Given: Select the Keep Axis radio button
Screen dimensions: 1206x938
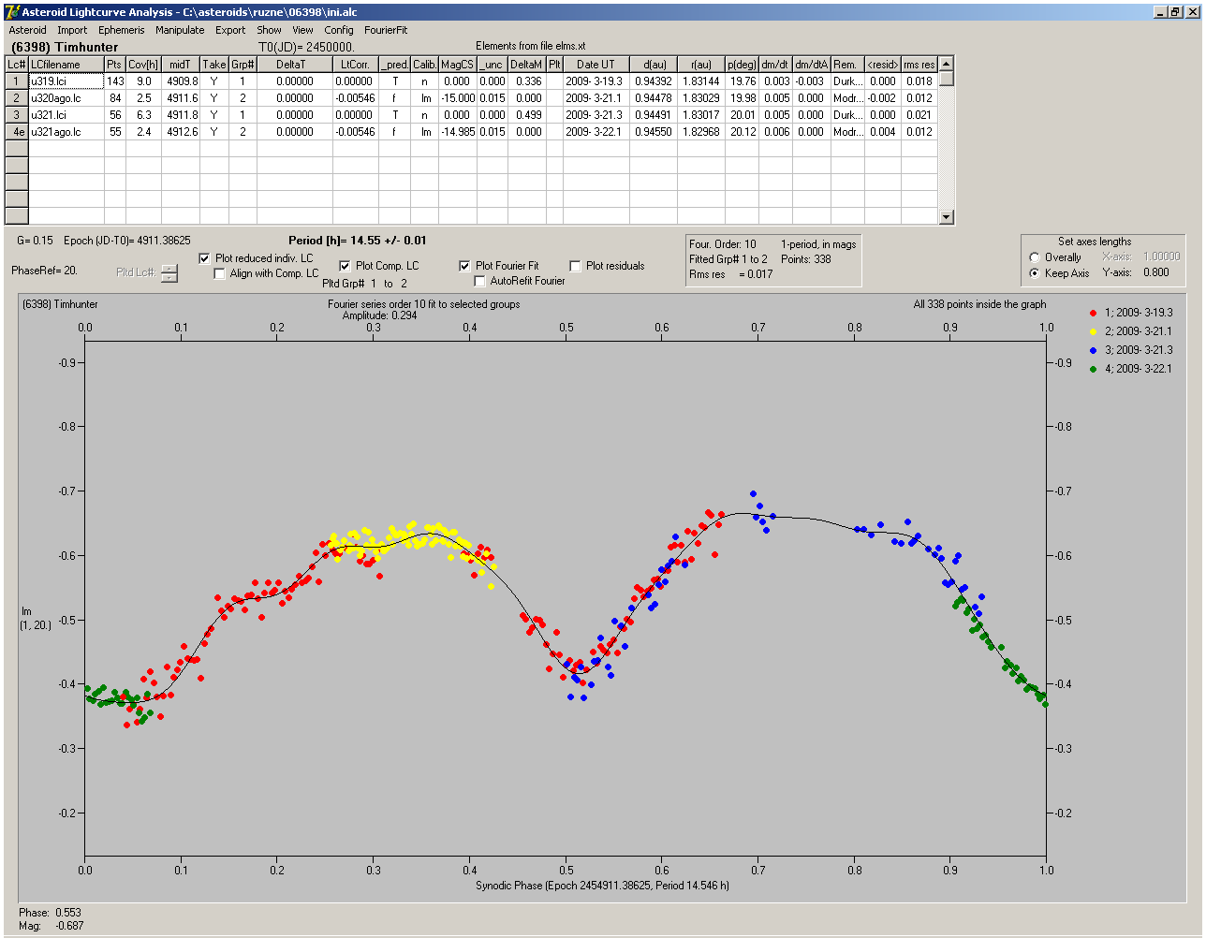Looking at the screenshot, I should (1035, 273).
